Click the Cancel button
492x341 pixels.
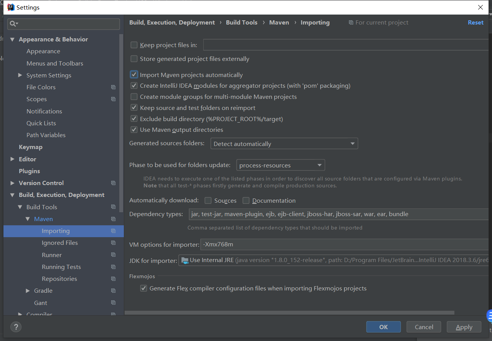pyautogui.click(x=424, y=327)
